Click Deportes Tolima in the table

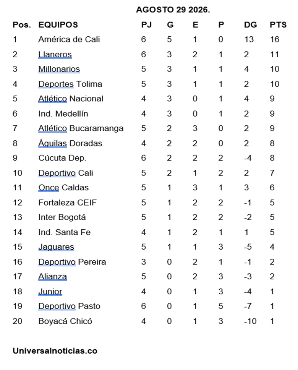click(x=70, y=84)
